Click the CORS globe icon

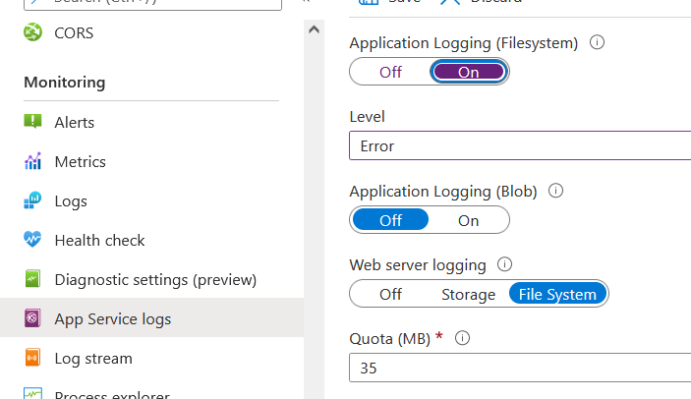click(32, 32)
